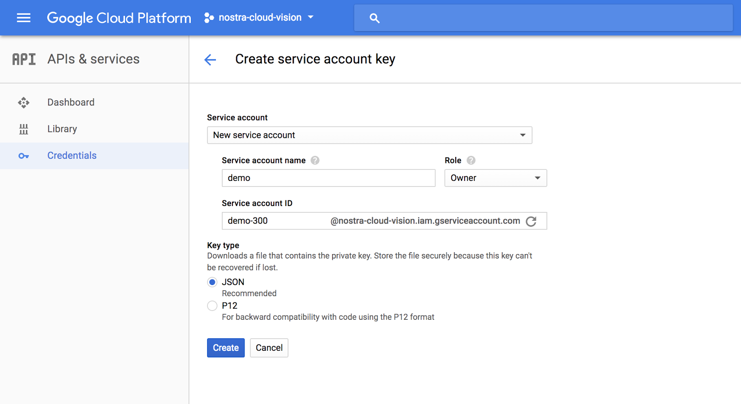Click the API logo icon

[x=24, y=59]
